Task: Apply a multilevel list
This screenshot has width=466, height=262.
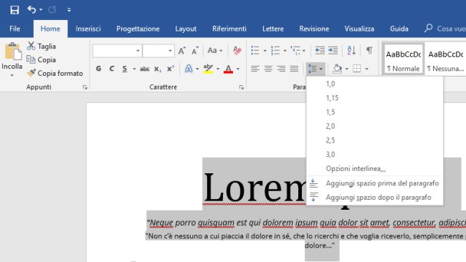Action: pyautogui.click(x=295, y=51)
